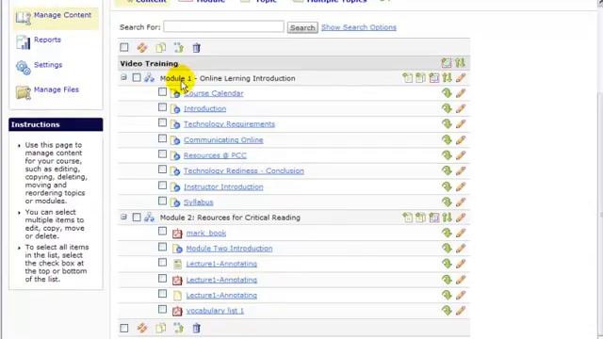
Task: Open the Communicating Online topic link
Action: coord(223,140)
